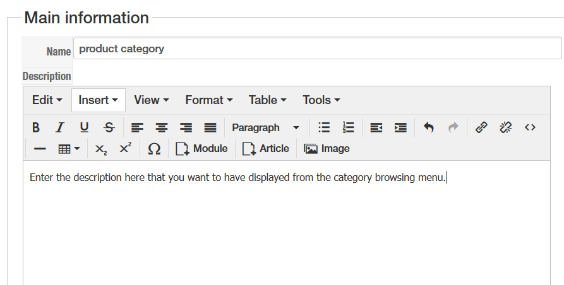Apply italic formatting to text

coord(60,127)
